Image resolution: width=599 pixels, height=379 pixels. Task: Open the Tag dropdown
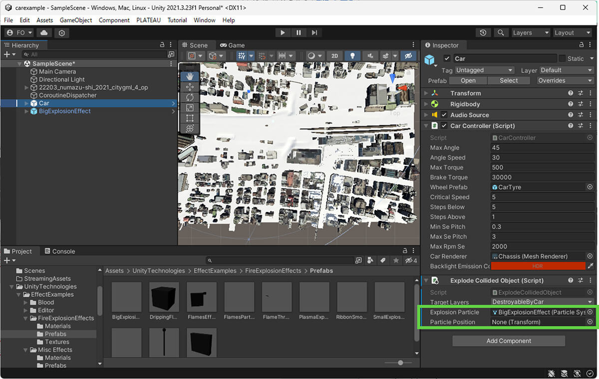[x=484, y=70]
